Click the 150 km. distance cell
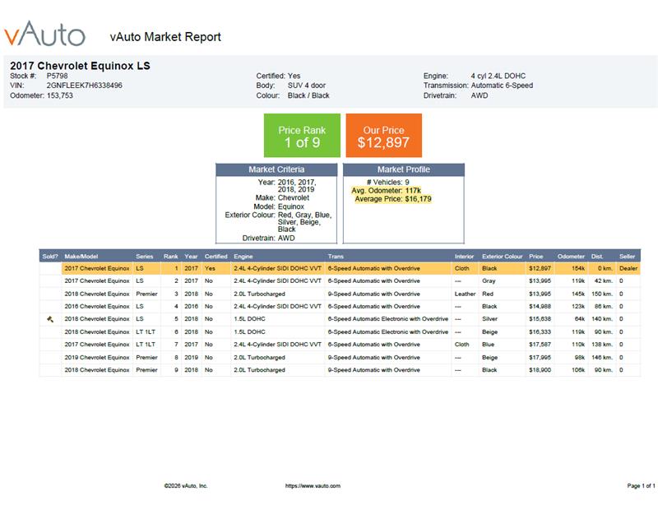 point(602,294)
